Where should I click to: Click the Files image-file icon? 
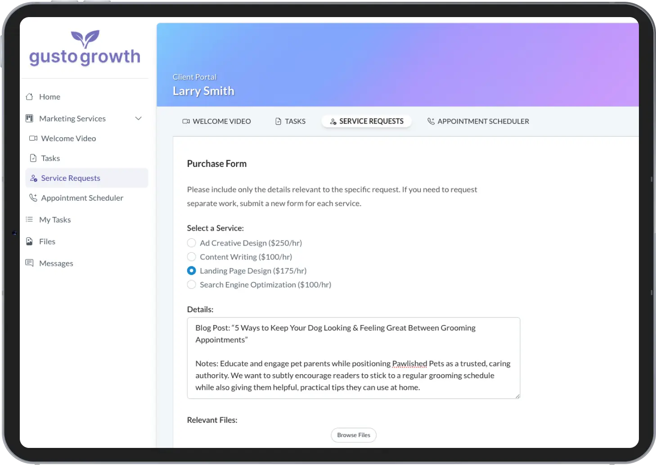pyautogui.click(x=30, y=241)
